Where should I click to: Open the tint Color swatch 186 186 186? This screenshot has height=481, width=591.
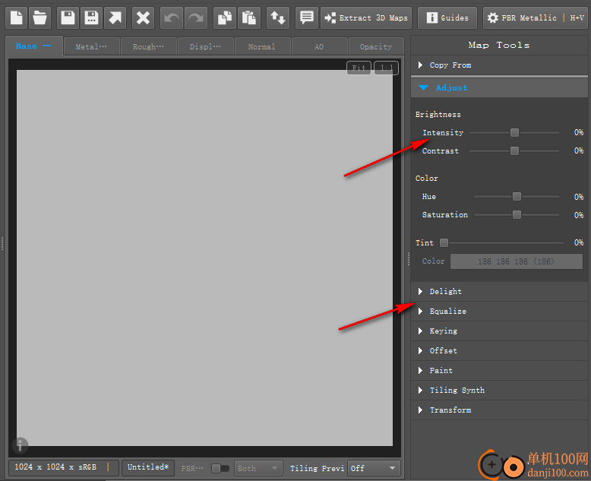(x=517, y=261)
